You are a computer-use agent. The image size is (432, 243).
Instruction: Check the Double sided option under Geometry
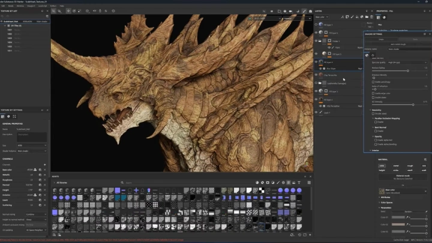[373, 113]
